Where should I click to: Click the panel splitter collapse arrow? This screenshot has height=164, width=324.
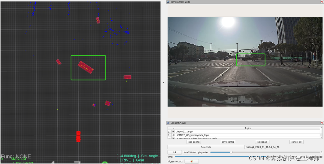[x=163, y=82]
